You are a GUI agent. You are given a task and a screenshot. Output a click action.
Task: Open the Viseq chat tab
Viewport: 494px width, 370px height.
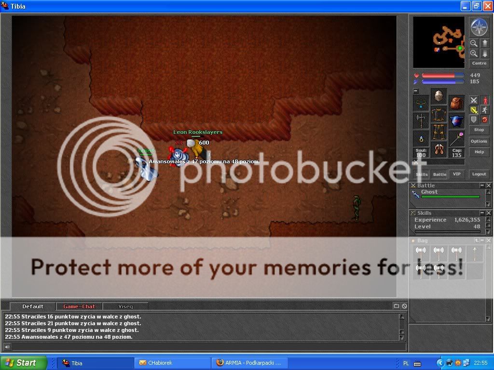tap(125, 306)
